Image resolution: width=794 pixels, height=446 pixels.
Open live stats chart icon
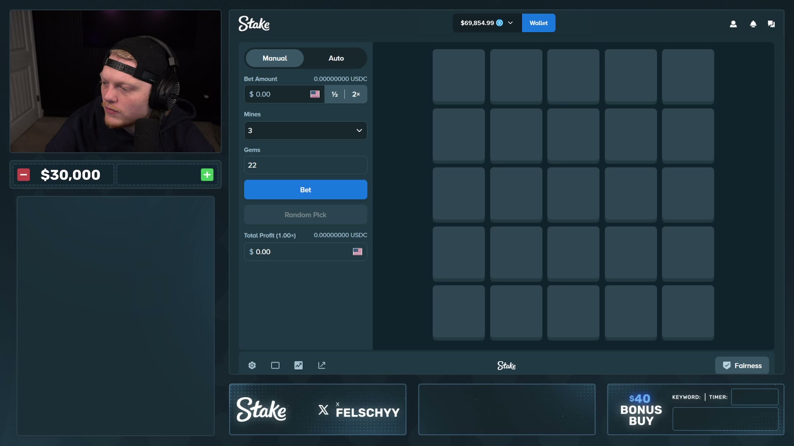299,365
